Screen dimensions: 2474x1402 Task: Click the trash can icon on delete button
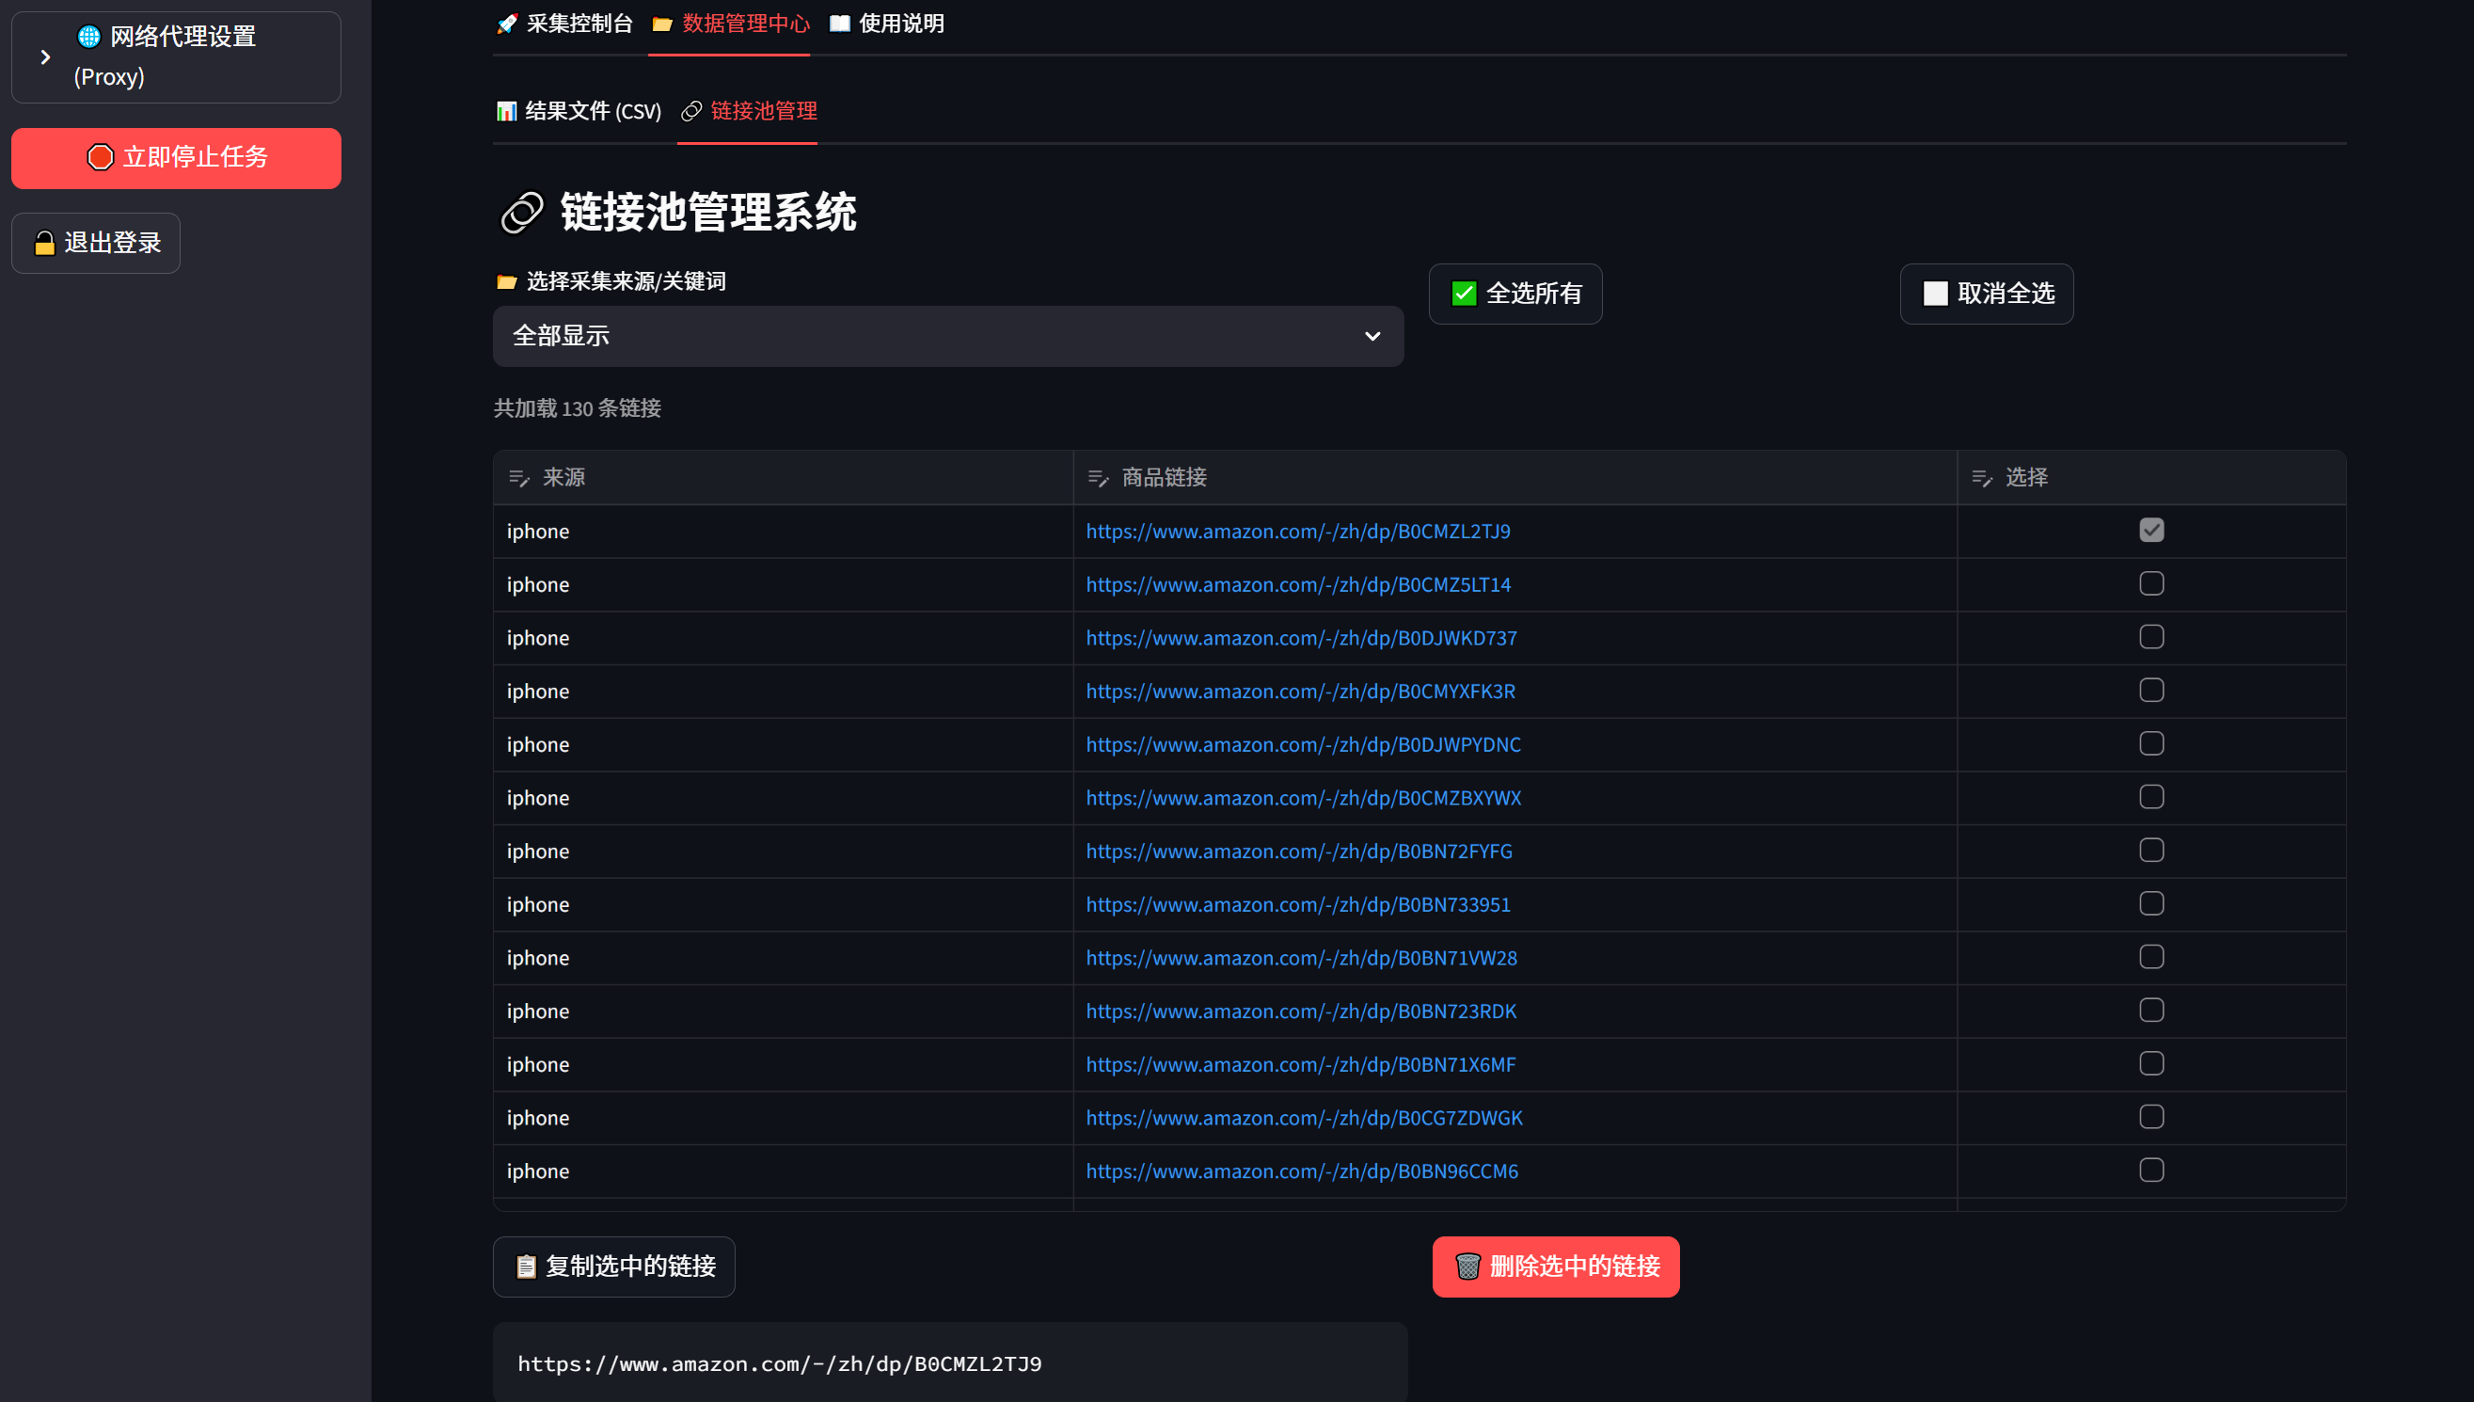tap(1467, 1267)
